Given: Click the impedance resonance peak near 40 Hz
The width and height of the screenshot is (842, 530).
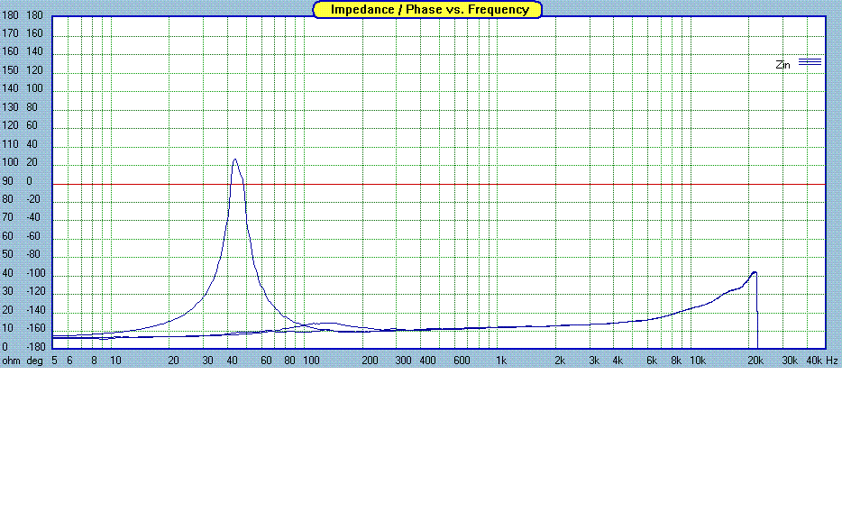Looking at the screenshot, I should tap(234, 160).
